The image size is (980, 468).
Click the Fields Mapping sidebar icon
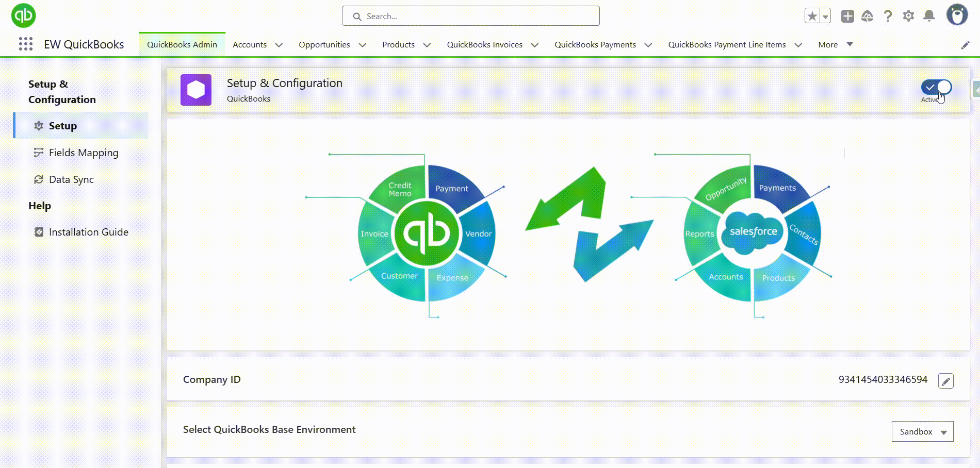pyautogui.click(x=38, y=153)
